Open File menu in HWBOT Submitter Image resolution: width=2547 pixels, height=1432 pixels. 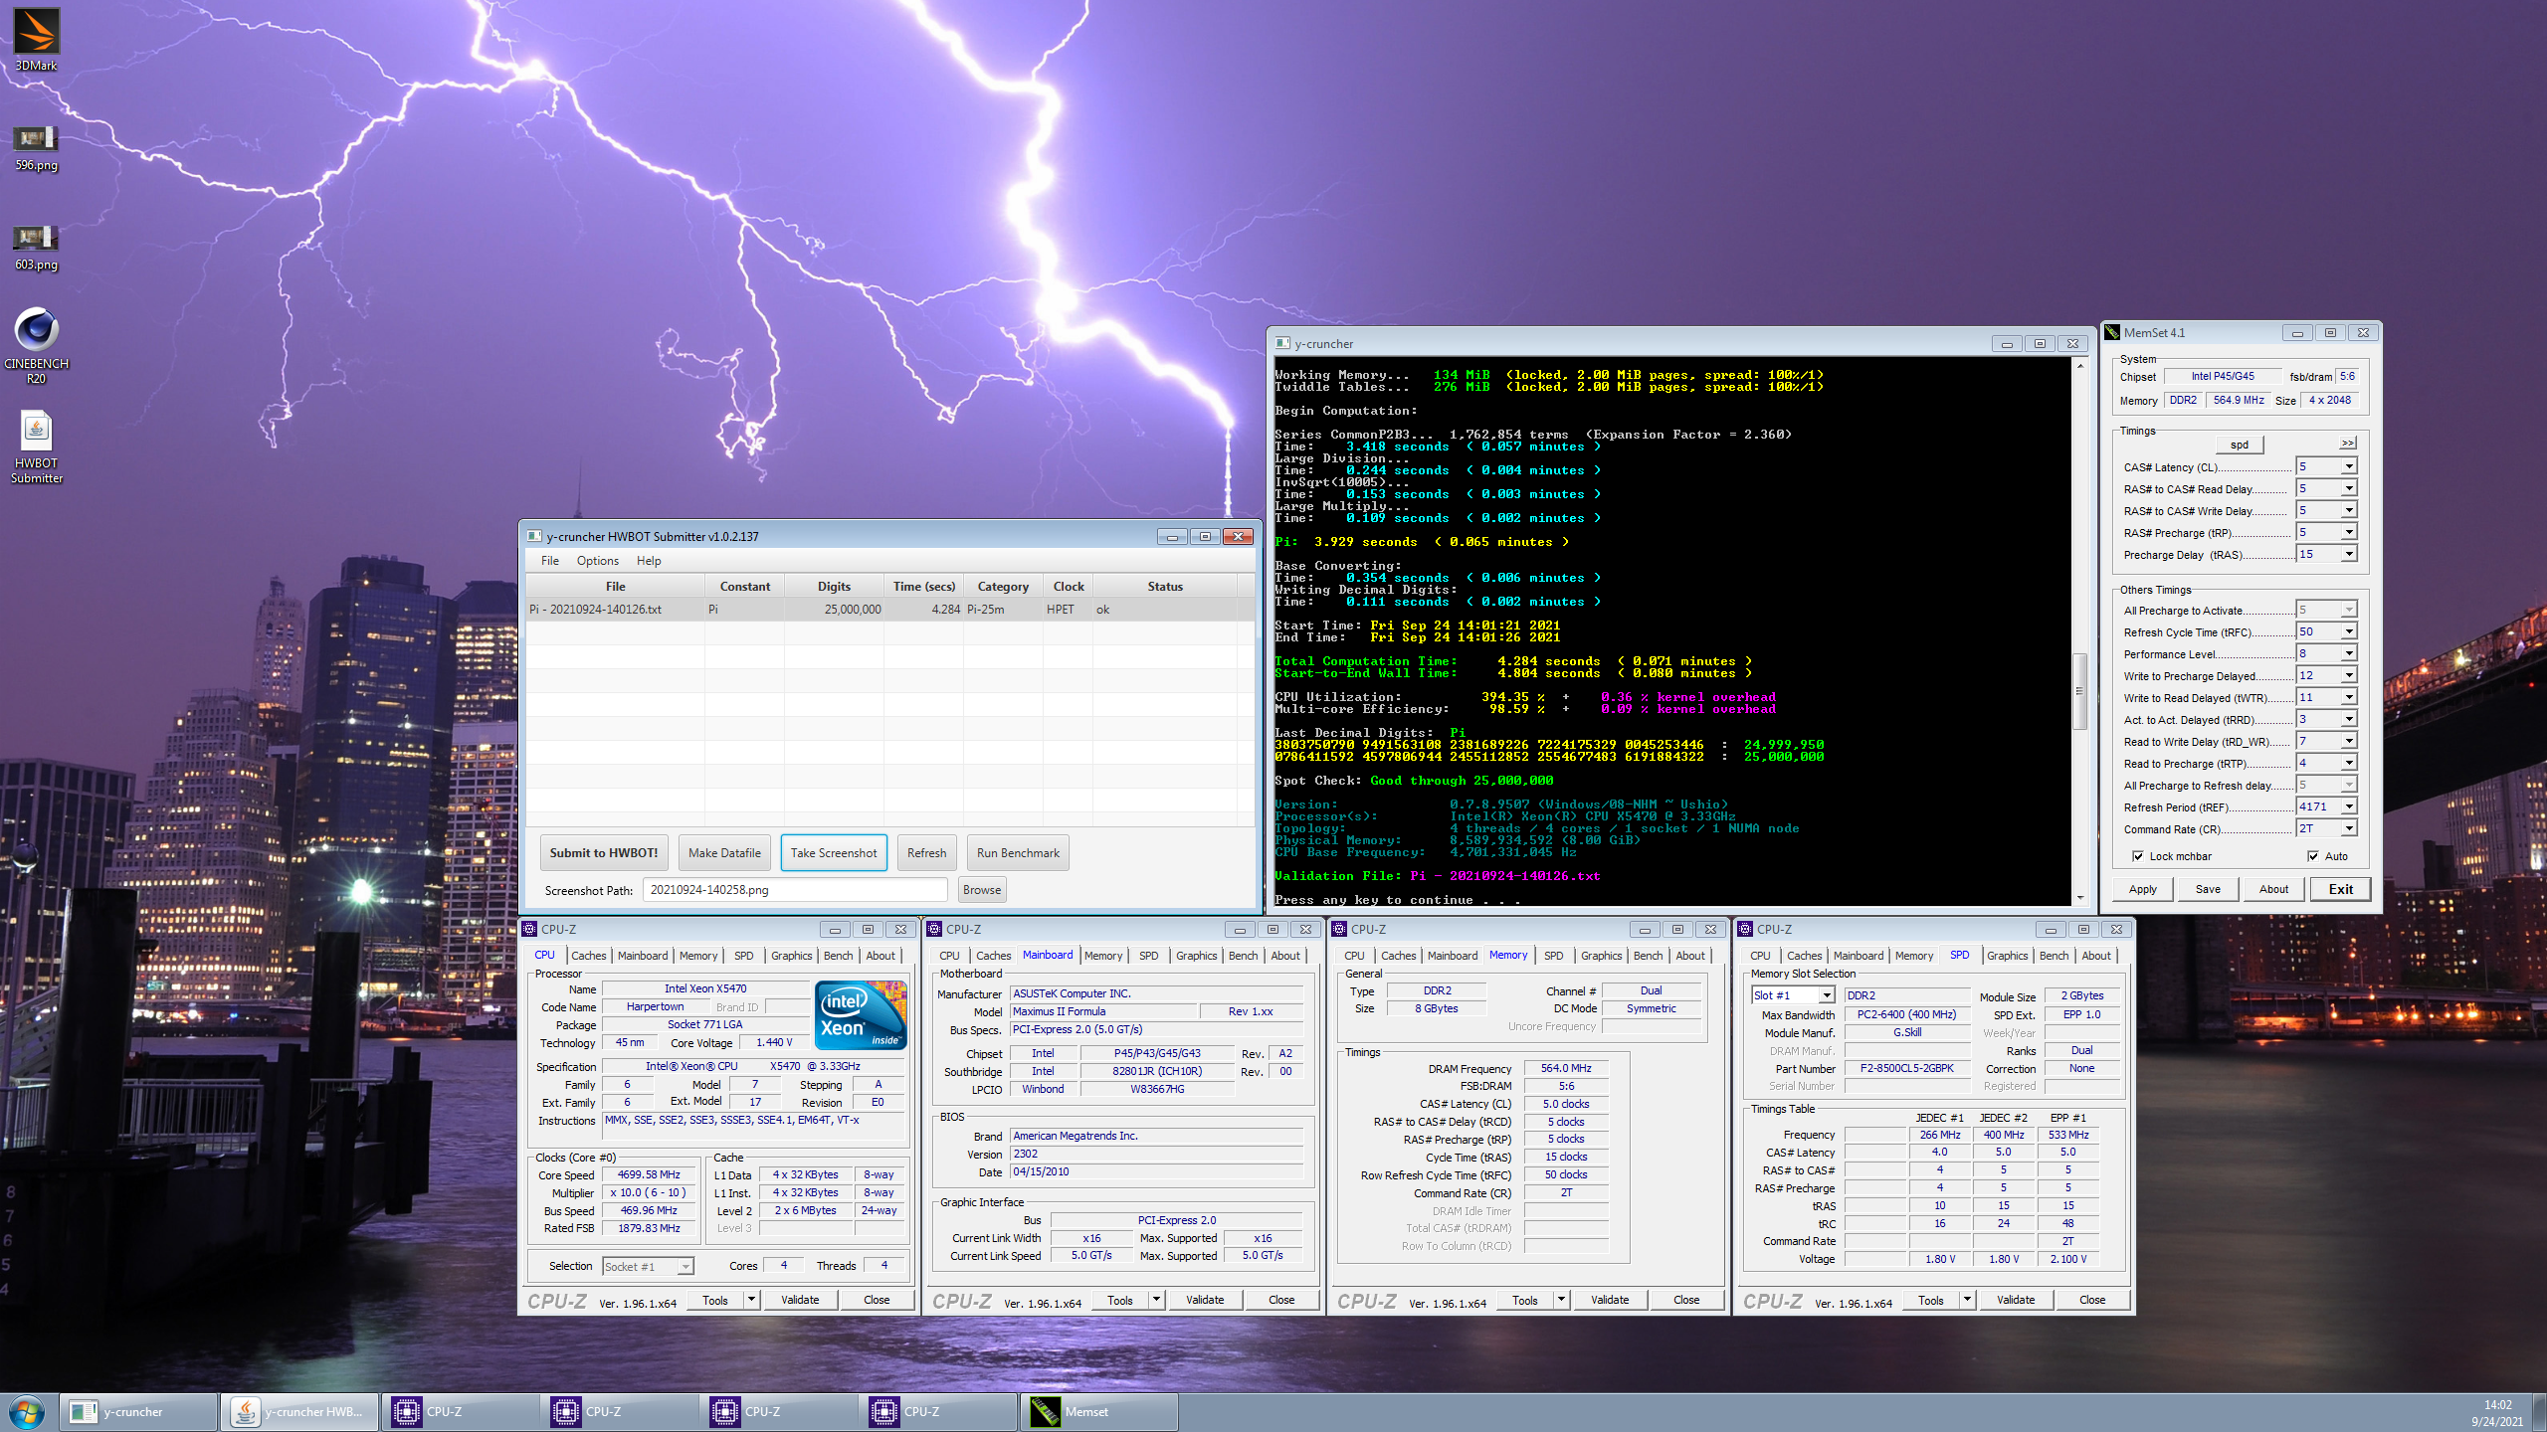(x=549, y=561)
